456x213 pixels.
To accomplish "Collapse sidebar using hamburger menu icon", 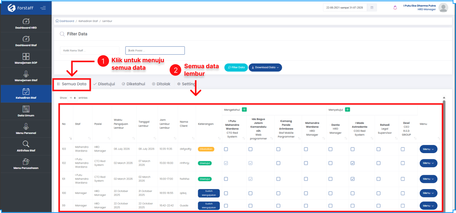I will (x=43, y=8).
